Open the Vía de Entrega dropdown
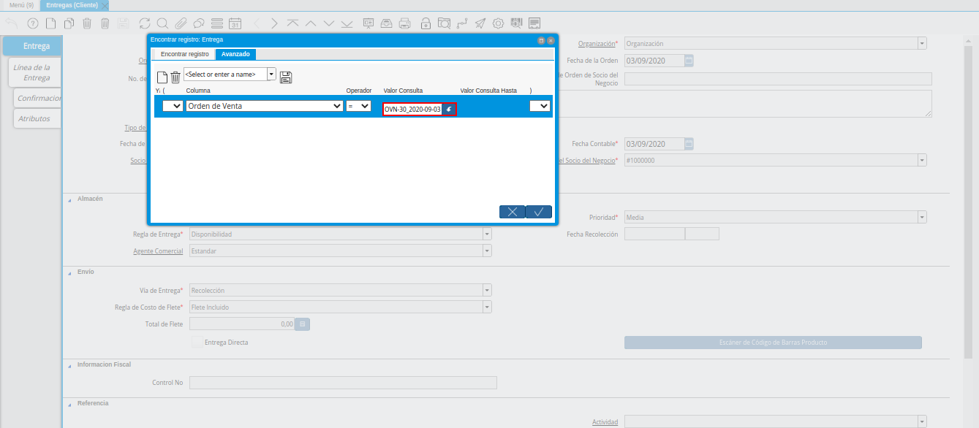 487,290
